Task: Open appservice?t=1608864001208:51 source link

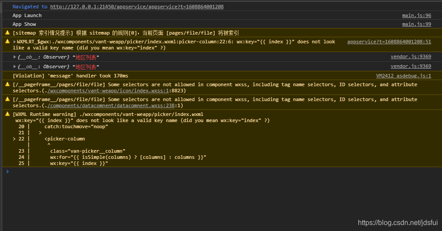Action: pyautogui.click(x=389, y=42)
